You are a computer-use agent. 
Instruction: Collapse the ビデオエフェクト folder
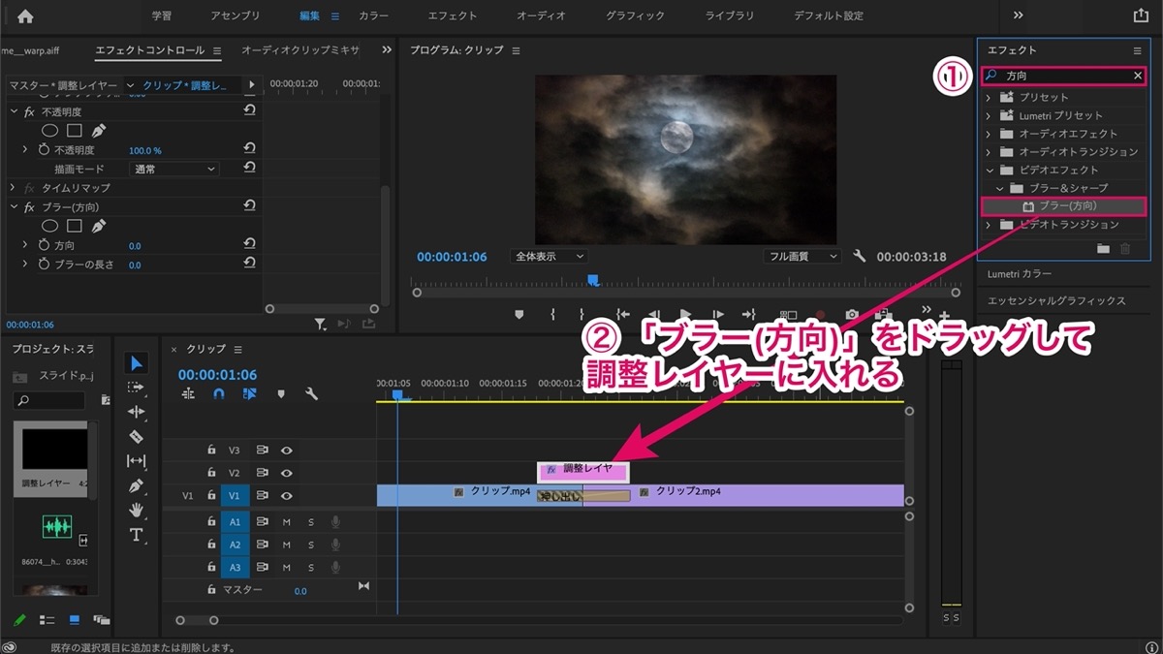(989, 171)
